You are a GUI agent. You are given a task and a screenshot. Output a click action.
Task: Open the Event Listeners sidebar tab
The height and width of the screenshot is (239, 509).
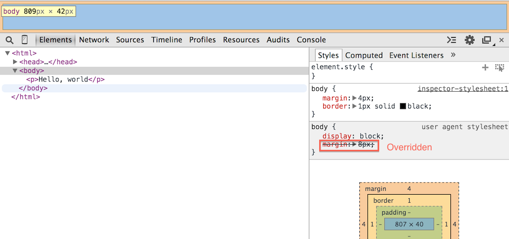pyautogui.click(x=416, y=55)
